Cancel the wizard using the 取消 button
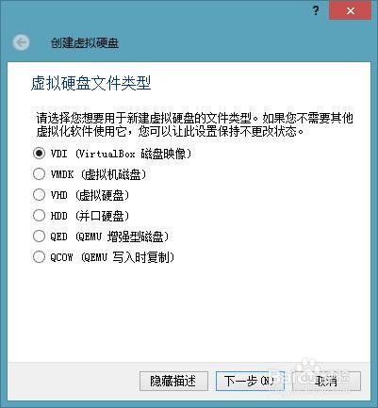Image resolution: width=378 pixels, height=408 pixels. coord(326,381)
